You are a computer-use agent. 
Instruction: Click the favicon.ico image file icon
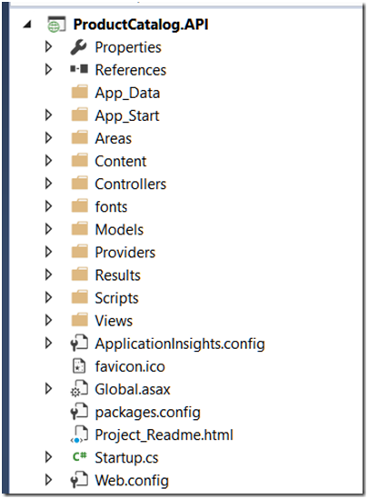click(79, 365)
